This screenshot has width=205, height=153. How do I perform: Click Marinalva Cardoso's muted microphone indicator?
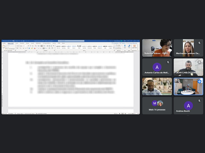tap(199, 43)
